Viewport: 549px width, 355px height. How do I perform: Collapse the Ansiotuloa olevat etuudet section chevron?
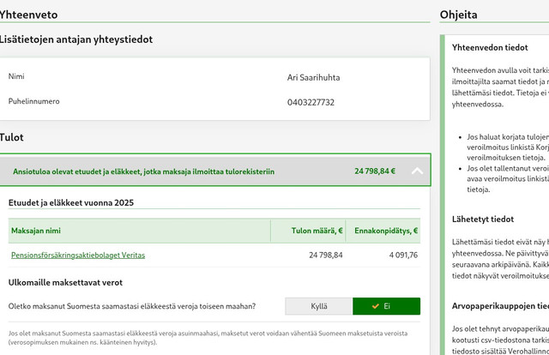417,171
